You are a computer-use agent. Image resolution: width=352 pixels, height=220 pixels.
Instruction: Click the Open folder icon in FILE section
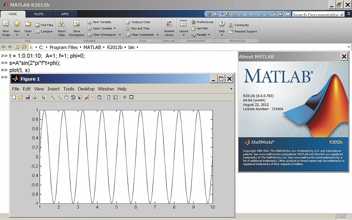coord(28,24)
